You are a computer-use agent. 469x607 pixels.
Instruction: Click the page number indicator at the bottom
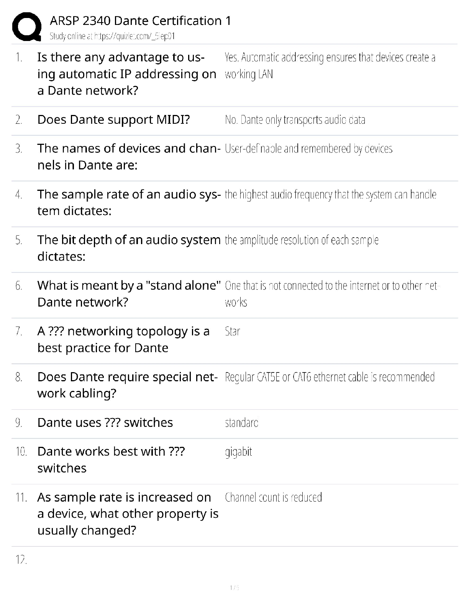tap(235, 587)
